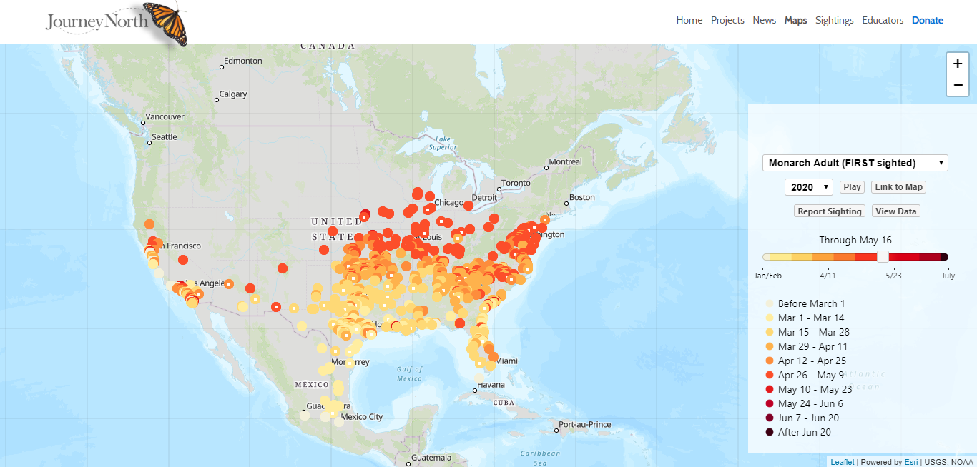Click the 'Through May 16' date label
977x467 pixels.
click(855, 241)
